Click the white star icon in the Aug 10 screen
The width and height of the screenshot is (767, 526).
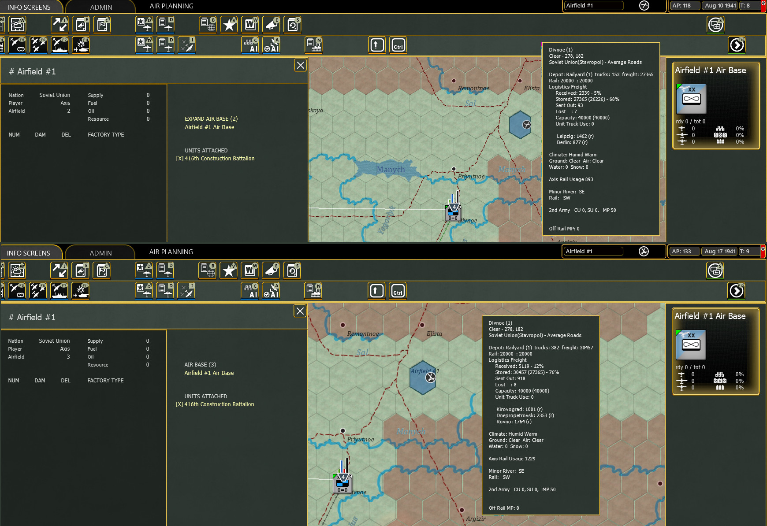[x=229, y=25]
